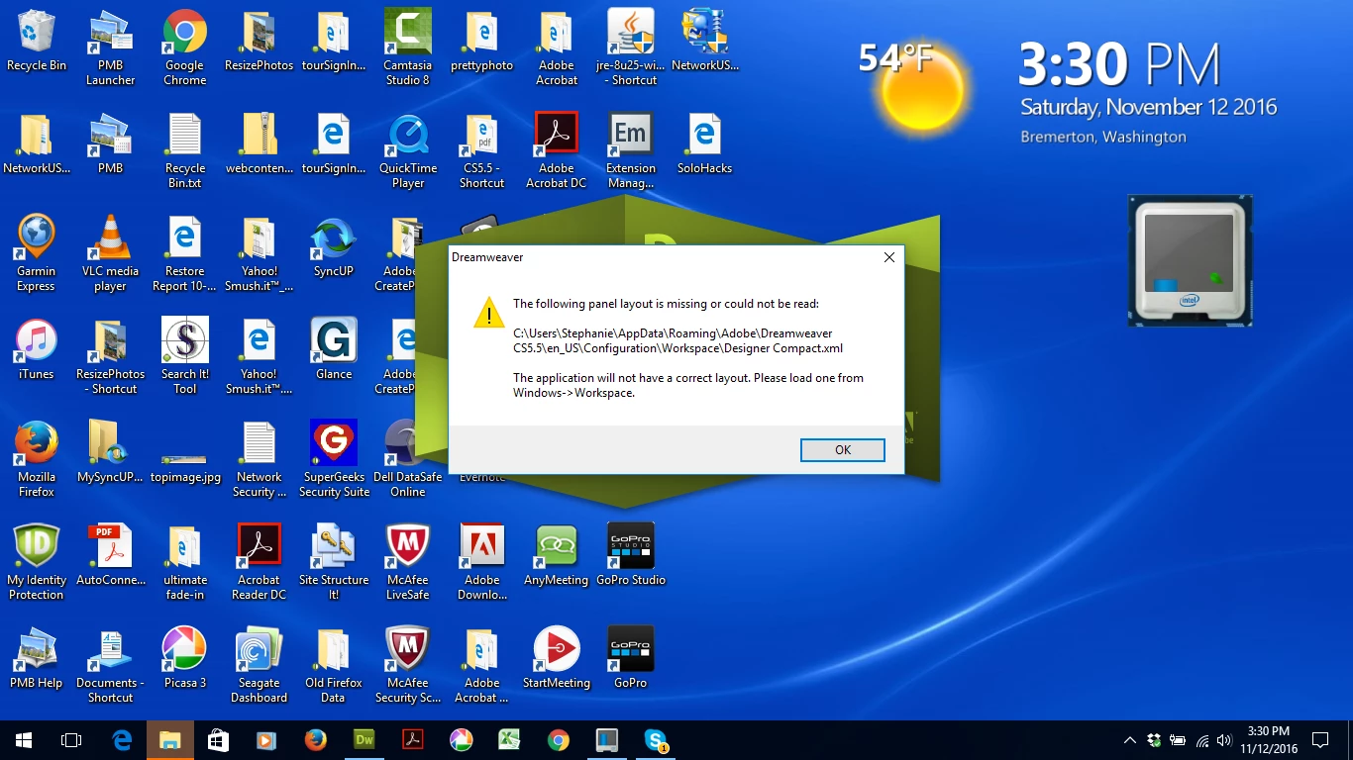Open Excel from the taskbar
This screenshot has height=760, width=1353.
510,740
